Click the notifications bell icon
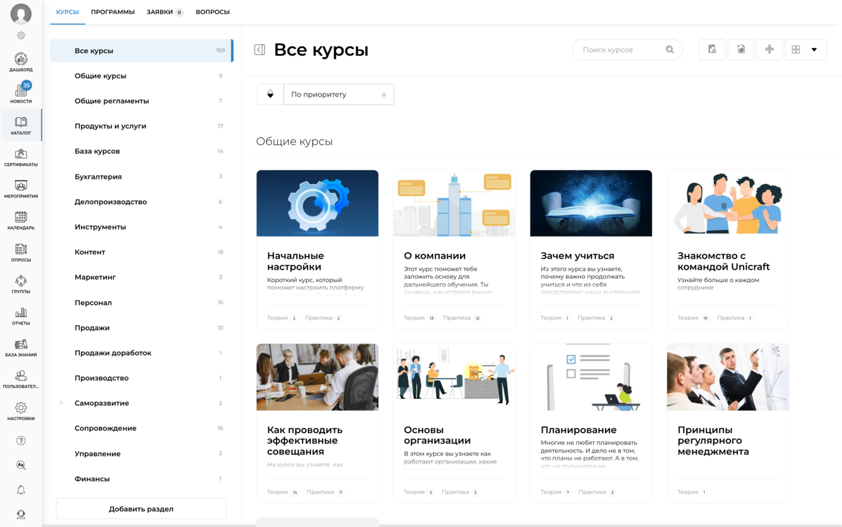The width and height of the screenshot is (842, 527). click(x=21, y=490)
